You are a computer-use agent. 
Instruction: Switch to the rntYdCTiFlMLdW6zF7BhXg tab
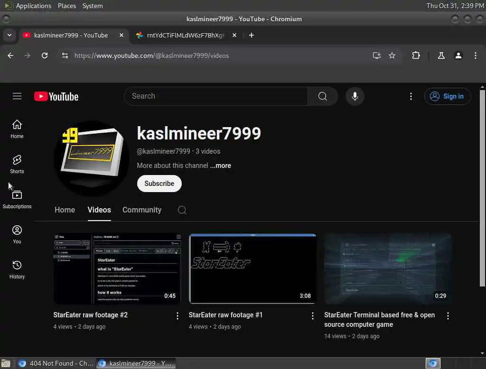pyautogui.click(x=187, y=35)
